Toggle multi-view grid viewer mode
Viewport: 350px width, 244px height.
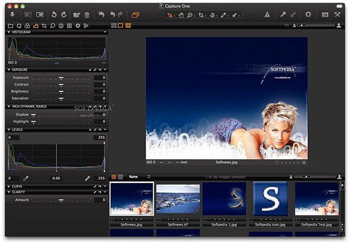(114, 26)
